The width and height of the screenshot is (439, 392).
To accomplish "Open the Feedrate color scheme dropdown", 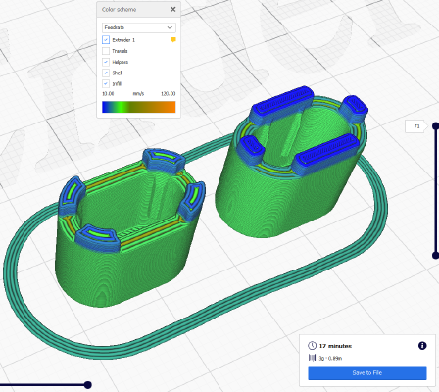I will pos(139,27).
